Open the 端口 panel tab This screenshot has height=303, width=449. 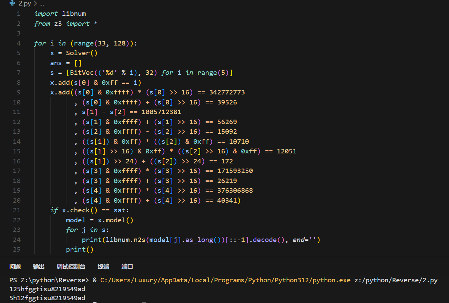coord(127,266)
